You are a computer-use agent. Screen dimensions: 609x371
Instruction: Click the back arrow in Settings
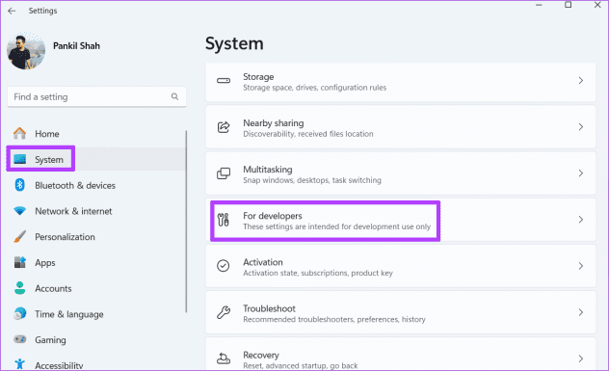[12, 11]
